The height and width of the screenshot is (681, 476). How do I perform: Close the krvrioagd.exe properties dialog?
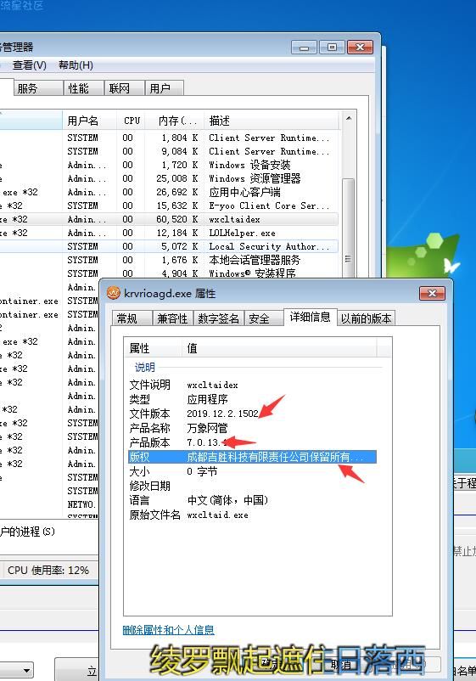coord(432,293)
